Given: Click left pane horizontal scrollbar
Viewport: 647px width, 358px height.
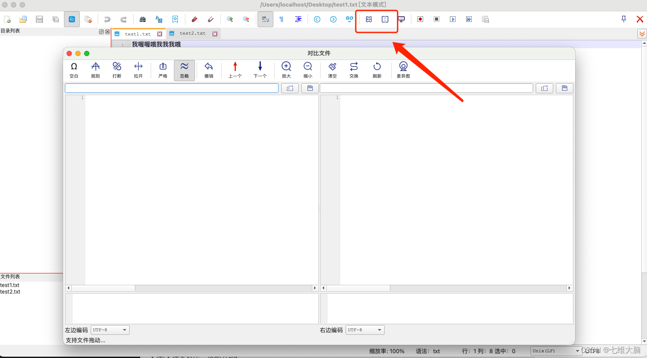Looking at the screenshot, I should tap(192, 288).
